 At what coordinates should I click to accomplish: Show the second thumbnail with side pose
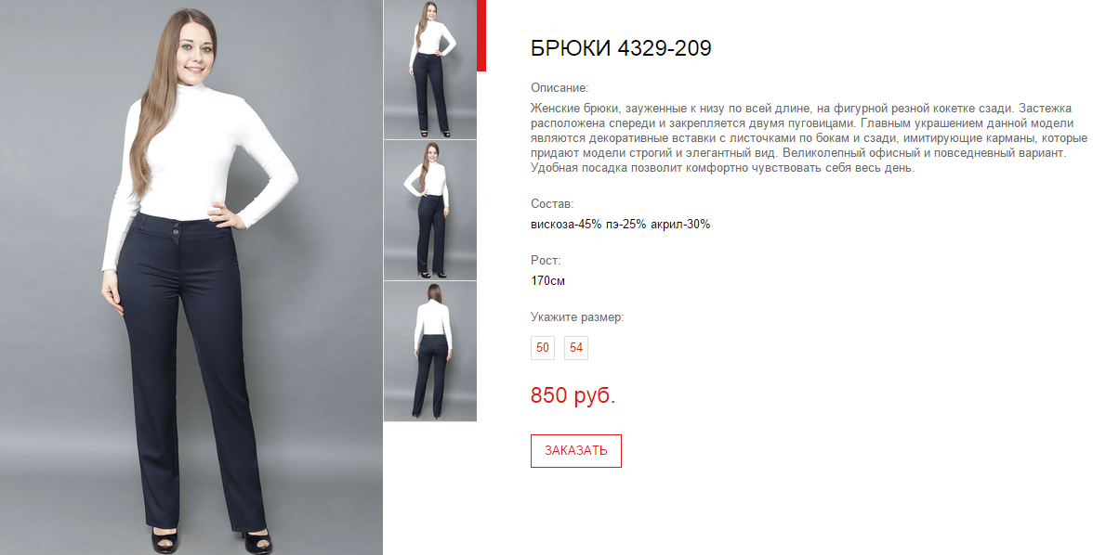pyautogui.click(x=430, y=210)
